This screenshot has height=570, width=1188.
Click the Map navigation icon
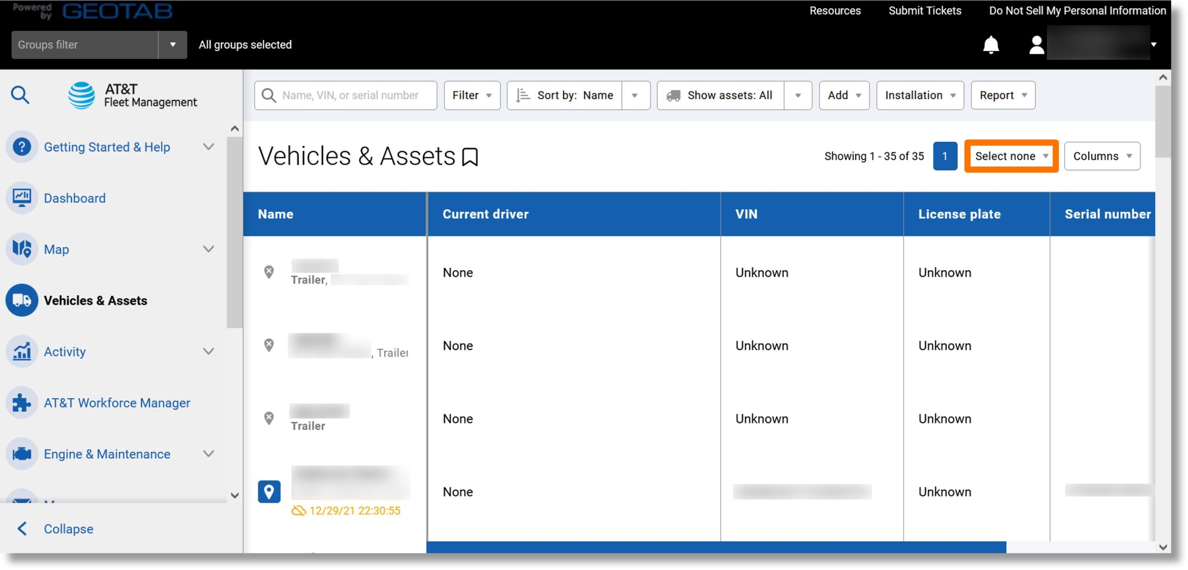21,248
